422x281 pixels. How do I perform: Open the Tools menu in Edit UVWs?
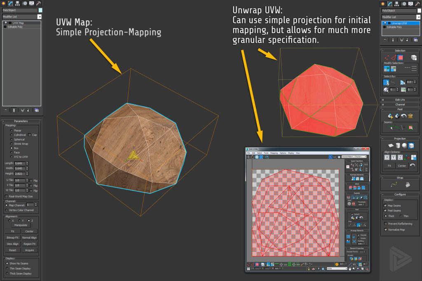pyautogui.click(x=266, y=153)
